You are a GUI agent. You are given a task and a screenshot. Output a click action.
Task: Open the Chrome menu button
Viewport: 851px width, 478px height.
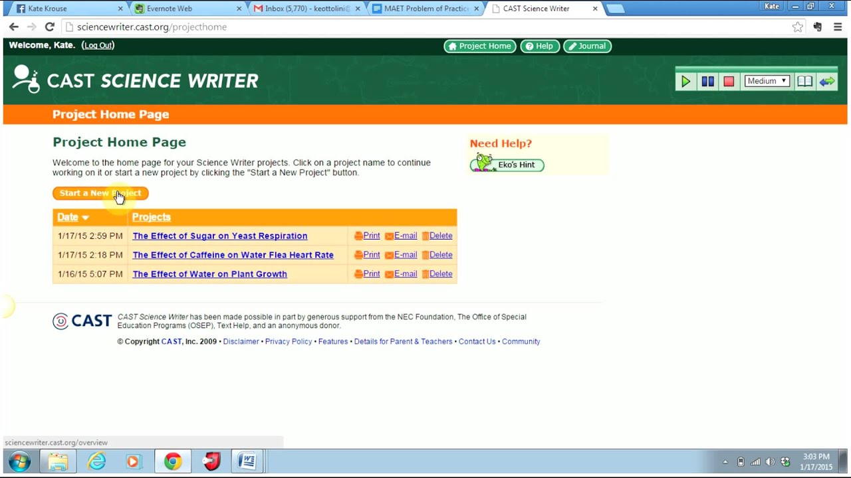coord(838,27)
